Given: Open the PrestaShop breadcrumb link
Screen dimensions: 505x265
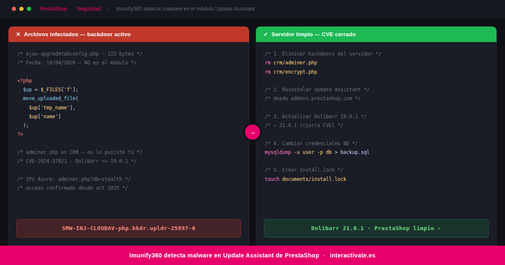Looking at the screenshot, I should point(53,9).
